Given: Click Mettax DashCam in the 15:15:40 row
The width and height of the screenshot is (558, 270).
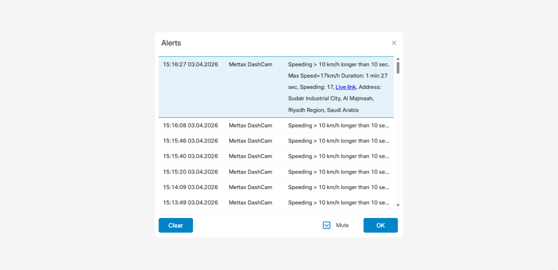Looking at the screenshot, I should (250, 156).
